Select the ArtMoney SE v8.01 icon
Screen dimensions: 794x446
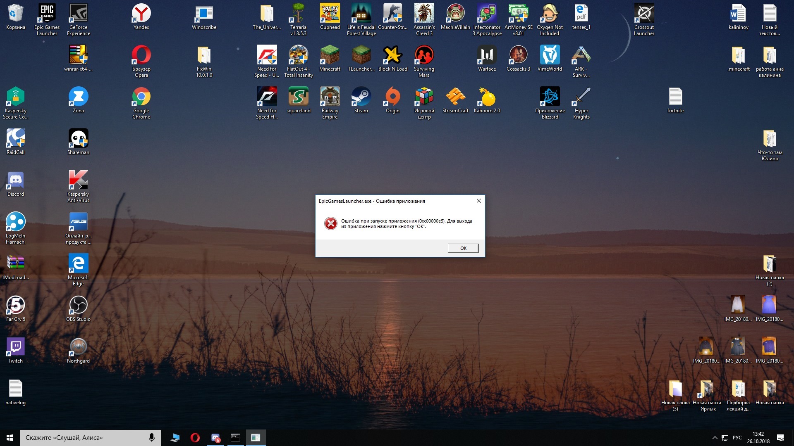click(519, 19)
